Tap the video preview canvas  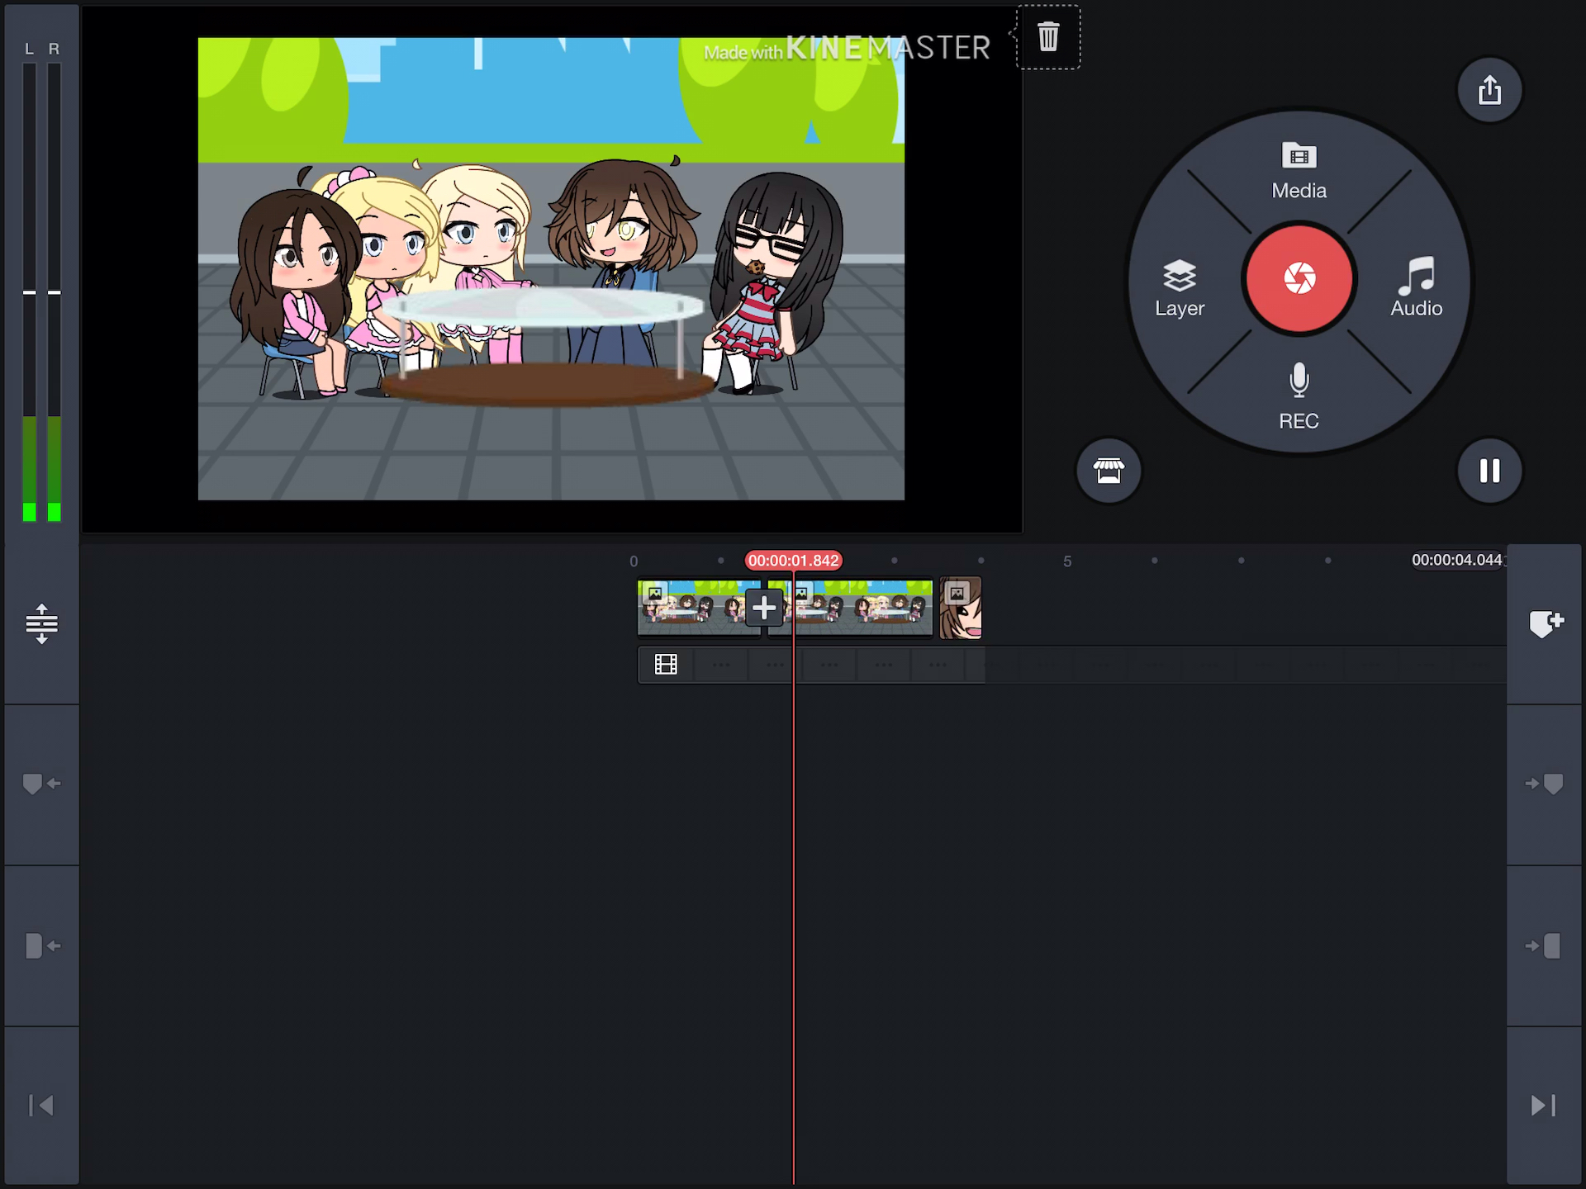tap(551, 268)
